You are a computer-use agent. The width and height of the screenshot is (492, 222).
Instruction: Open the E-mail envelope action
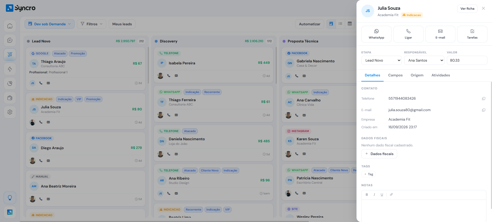(440, 34)
